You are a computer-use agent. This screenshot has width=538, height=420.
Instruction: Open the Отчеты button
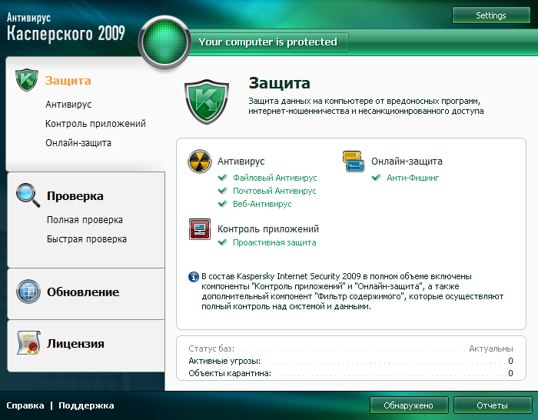pyautogui.click(x=493, y=405)
